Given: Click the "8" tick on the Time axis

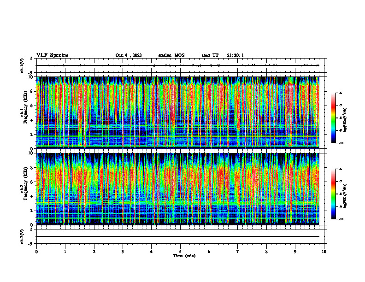Looking at the screenshot, I should (x=266, y=252).
